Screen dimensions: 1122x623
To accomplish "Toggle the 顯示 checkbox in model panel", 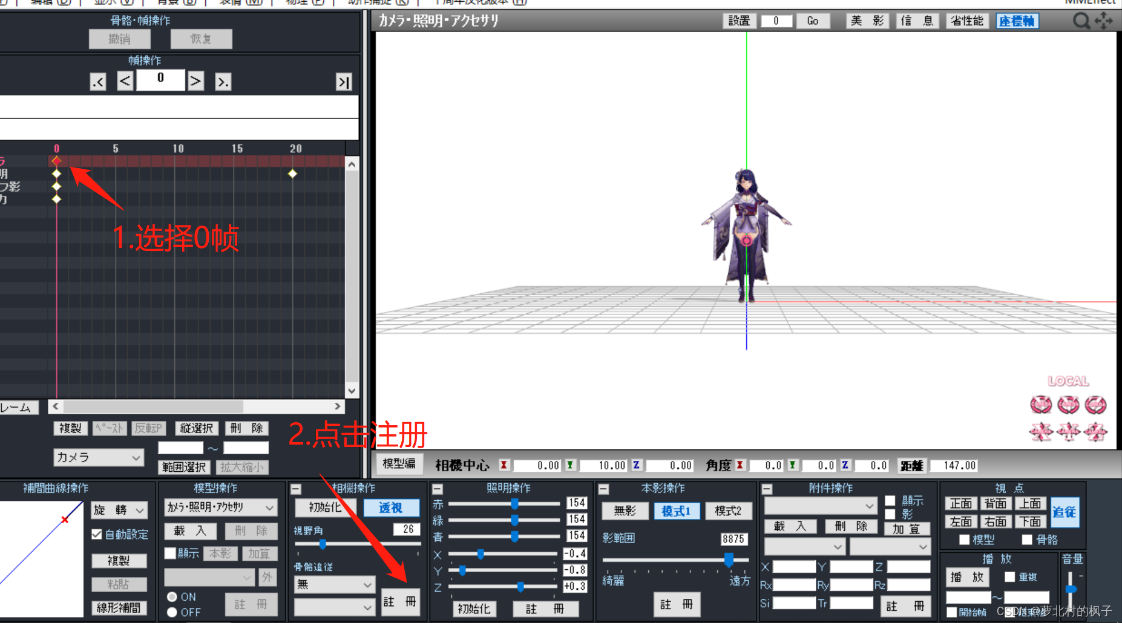I will click(171, 553).
